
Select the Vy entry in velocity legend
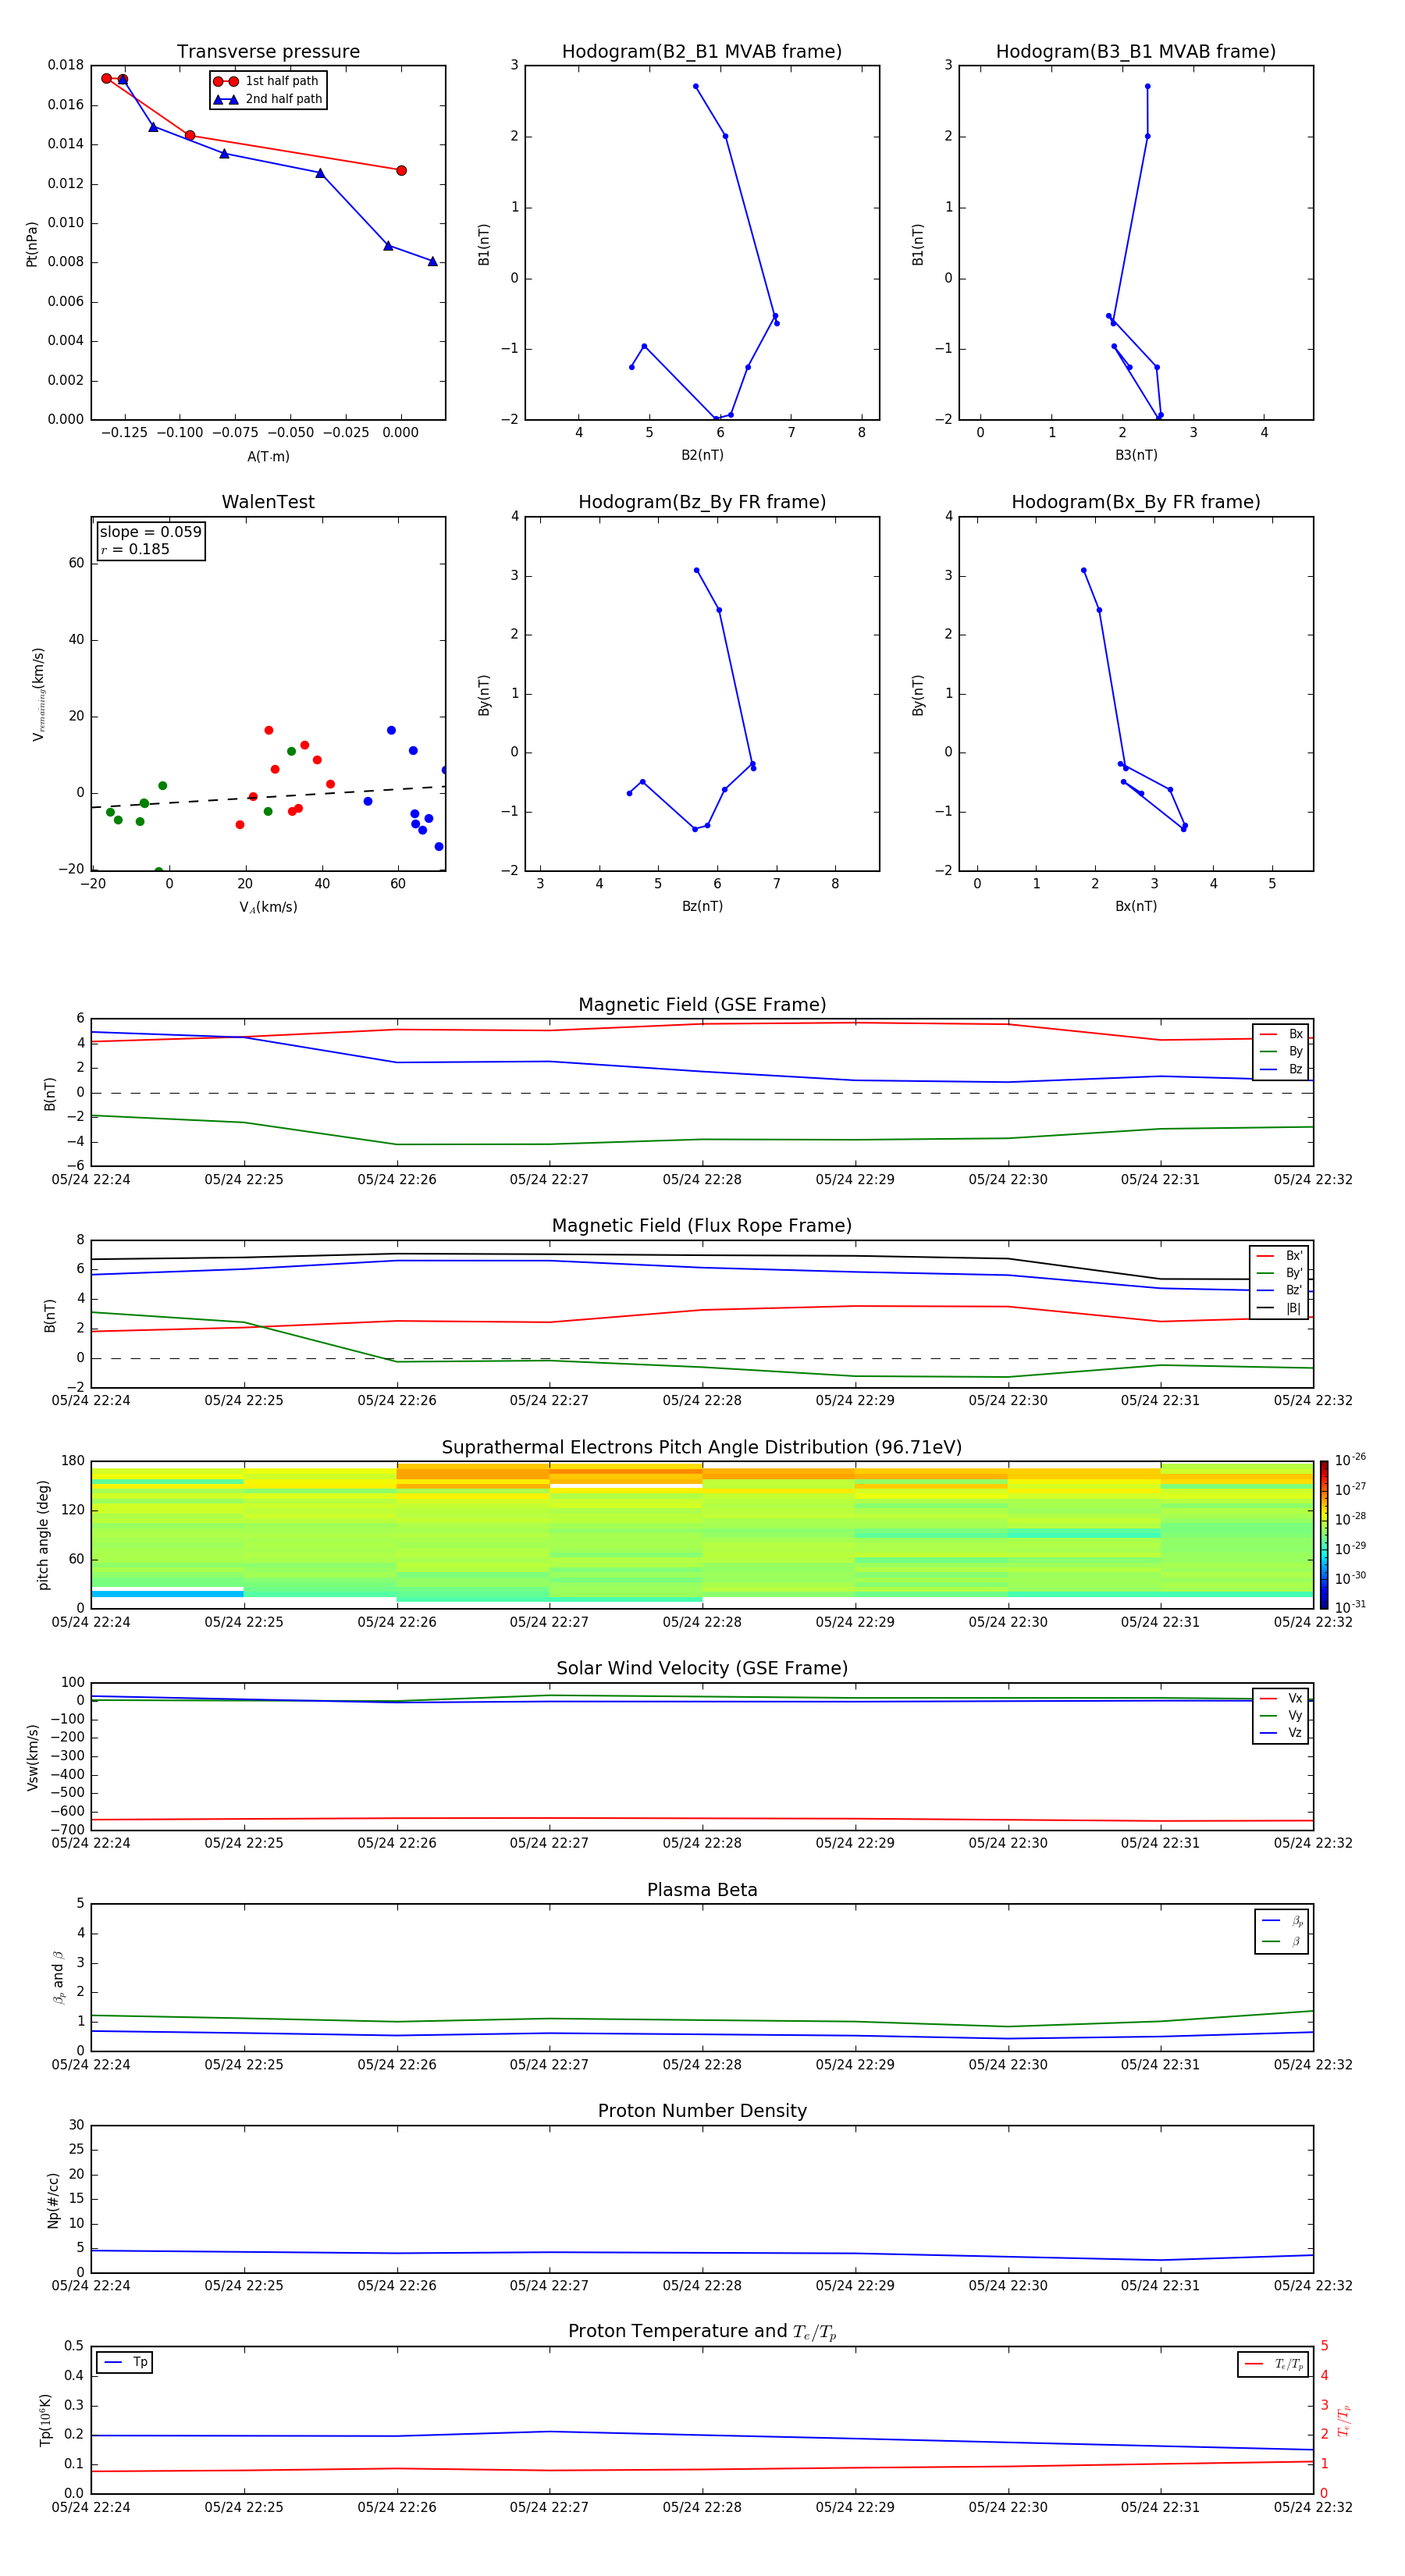[1281, 1715]
